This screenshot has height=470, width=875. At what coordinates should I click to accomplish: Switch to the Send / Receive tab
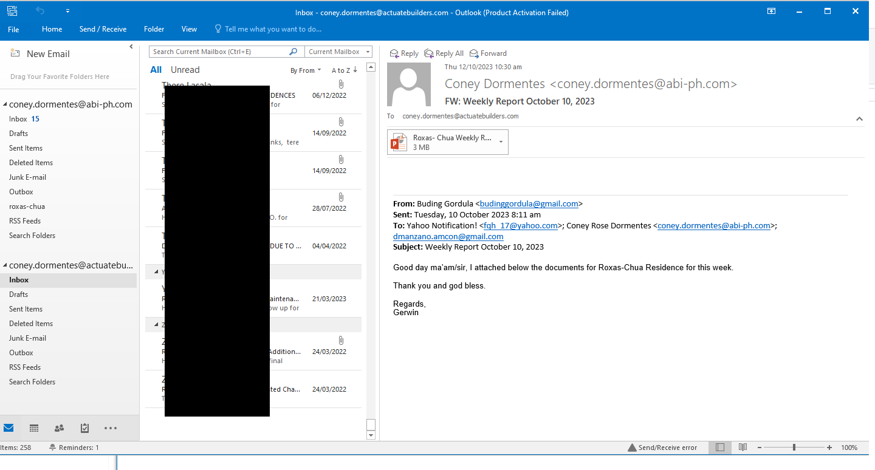(103, 29)
